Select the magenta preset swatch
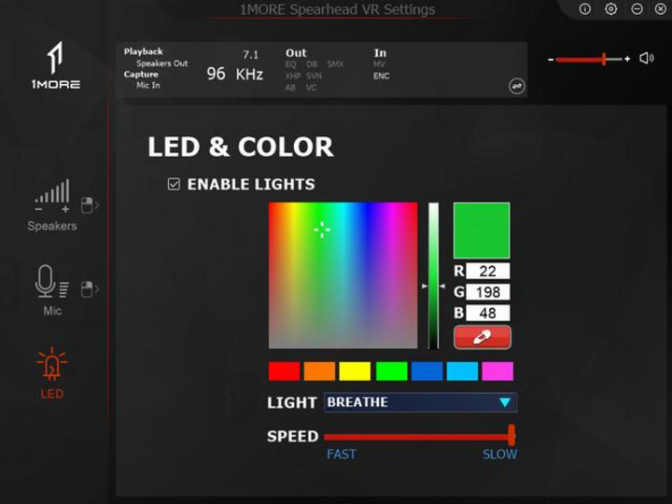The width and height of the screenshot is (672, 504). [x=497, y=371]
